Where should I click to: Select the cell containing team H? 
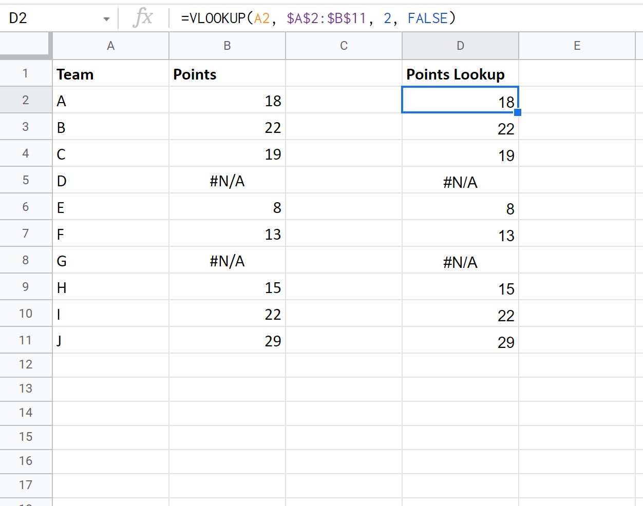[x=110, y=287]
